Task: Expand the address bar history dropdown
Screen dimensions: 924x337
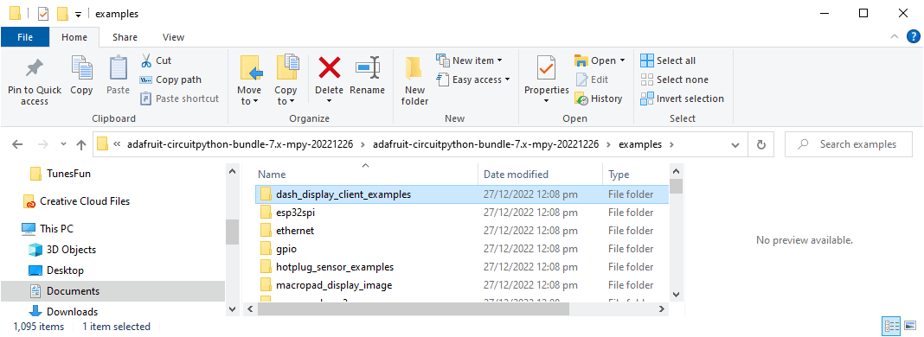Action: coord(735,144)
